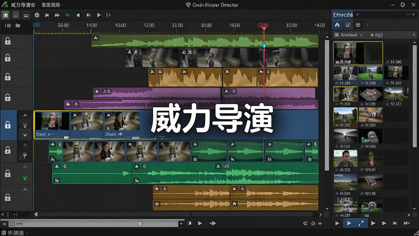Open the 09,0 folder dropdown

(x=376, y=35)
